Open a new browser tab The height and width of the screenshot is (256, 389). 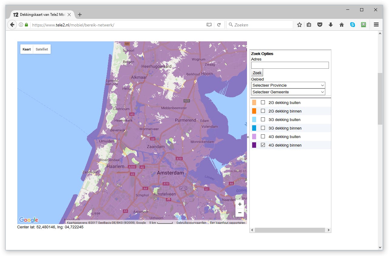click(x=80, y=15)
